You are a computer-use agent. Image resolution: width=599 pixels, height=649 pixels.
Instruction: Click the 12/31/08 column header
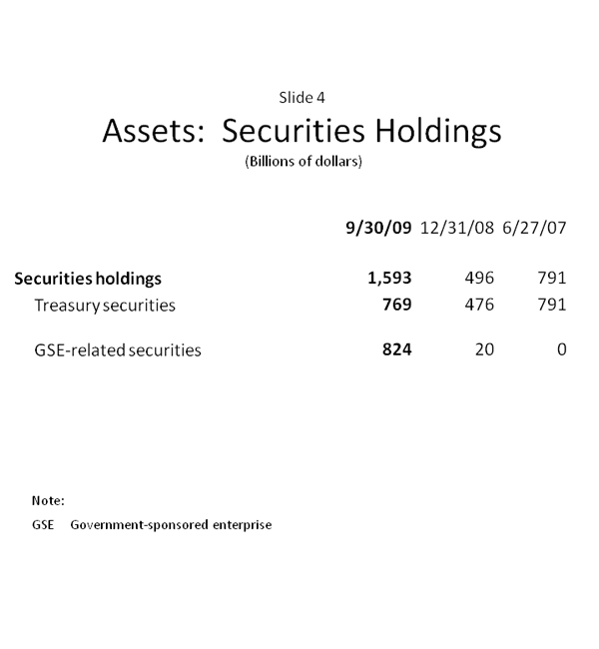click(457, 228)
